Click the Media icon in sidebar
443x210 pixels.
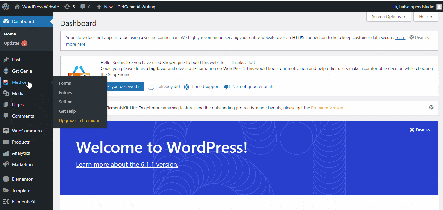coord(6,93)
